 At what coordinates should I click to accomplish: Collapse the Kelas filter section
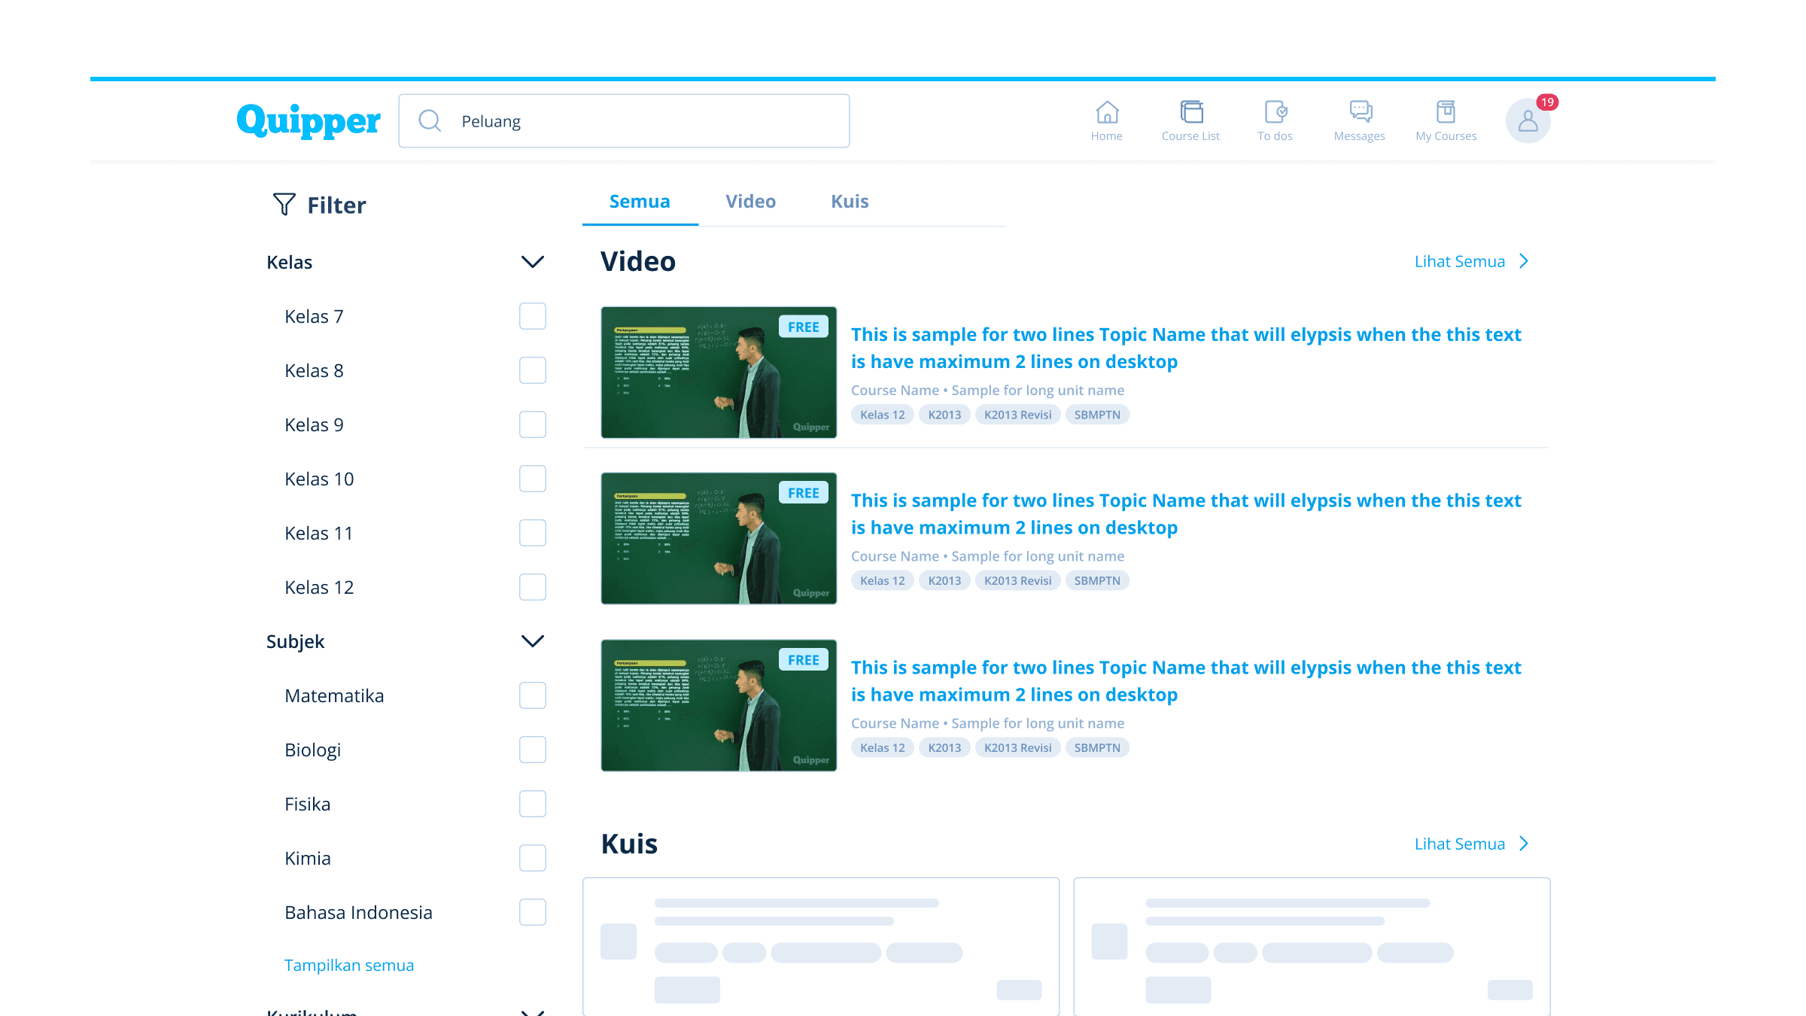point(532,263)
